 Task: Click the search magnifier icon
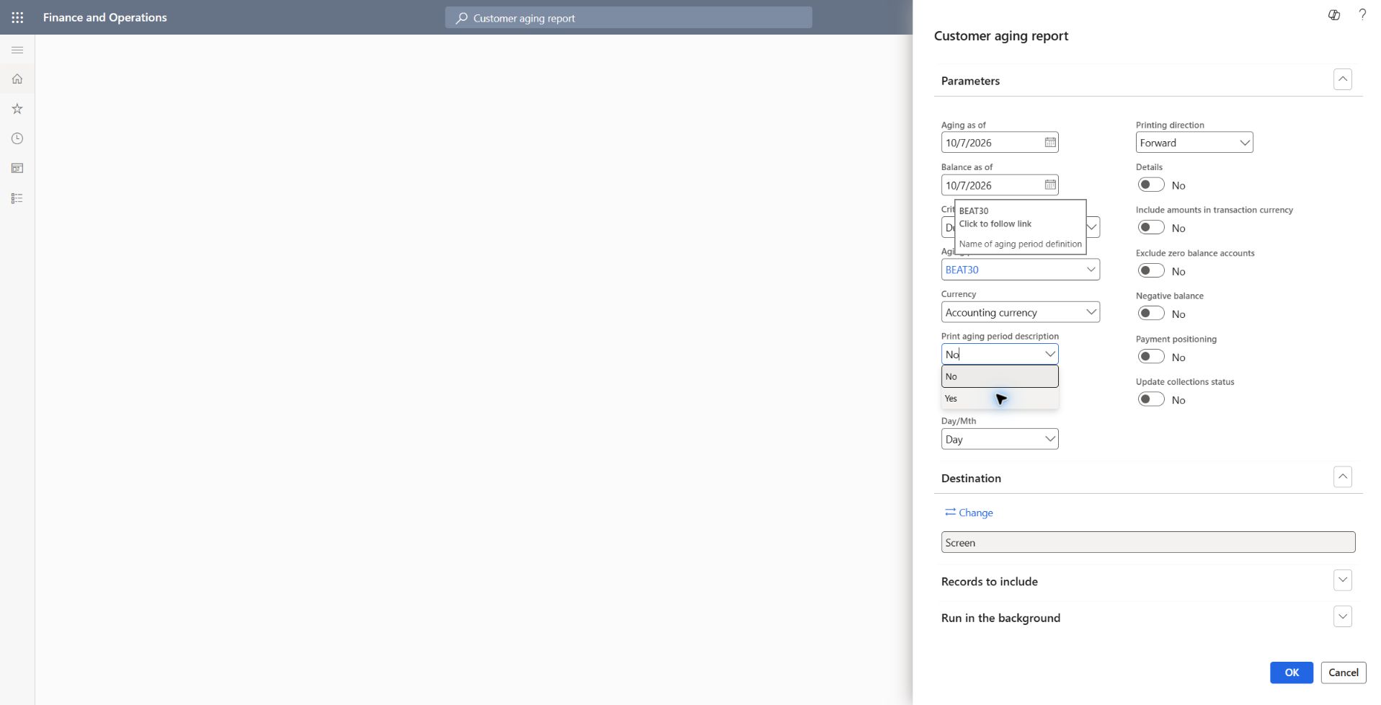462,18
